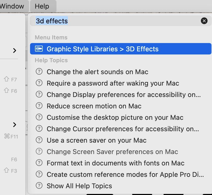The image size is (212, 195).
Task: Click question icon for Create custom reference modes
Action: click(39, 174)
